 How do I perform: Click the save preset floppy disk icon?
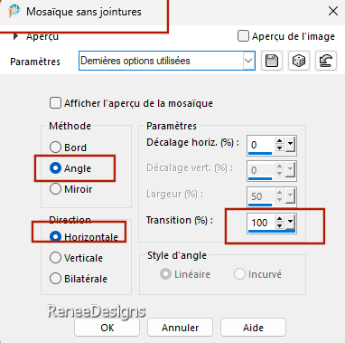click(272, 61)
